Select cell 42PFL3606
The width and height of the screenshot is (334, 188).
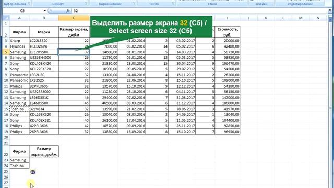point(44,126)
